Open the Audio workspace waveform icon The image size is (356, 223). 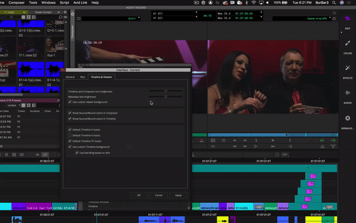click(x=348, y=93)
